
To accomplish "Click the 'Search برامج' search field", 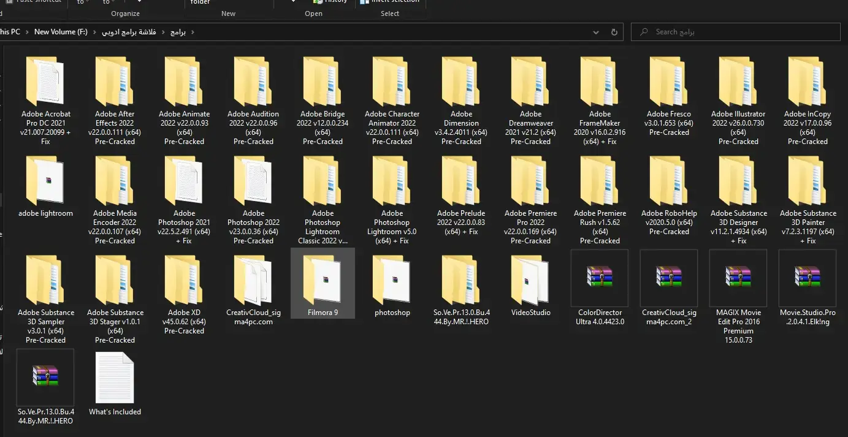I will click(736, 32).
